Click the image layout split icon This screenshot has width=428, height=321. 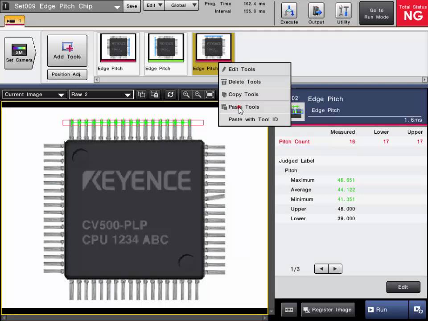tap(141, 95)
